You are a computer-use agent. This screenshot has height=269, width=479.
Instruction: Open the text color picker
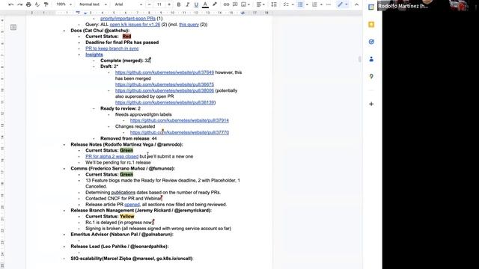click(x=205, y=4)
